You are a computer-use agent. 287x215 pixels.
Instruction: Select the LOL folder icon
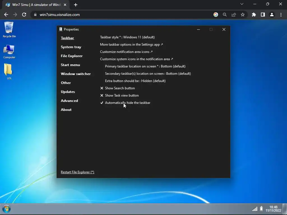tap(9, 72)
